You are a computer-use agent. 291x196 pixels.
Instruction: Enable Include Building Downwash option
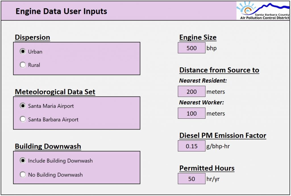23,161
